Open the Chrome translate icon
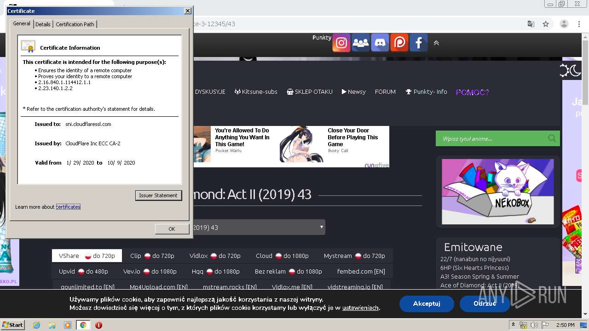589x331 pixels. tap(531, 24)
